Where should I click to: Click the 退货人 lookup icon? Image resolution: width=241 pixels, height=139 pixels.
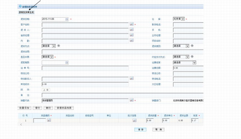coord(131,30)
